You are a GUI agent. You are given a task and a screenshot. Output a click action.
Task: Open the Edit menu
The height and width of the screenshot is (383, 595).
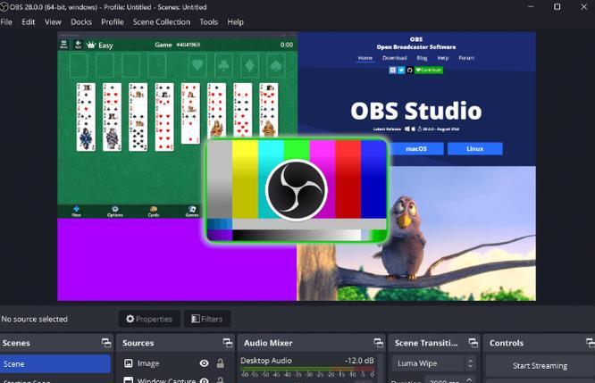(28, 22)
